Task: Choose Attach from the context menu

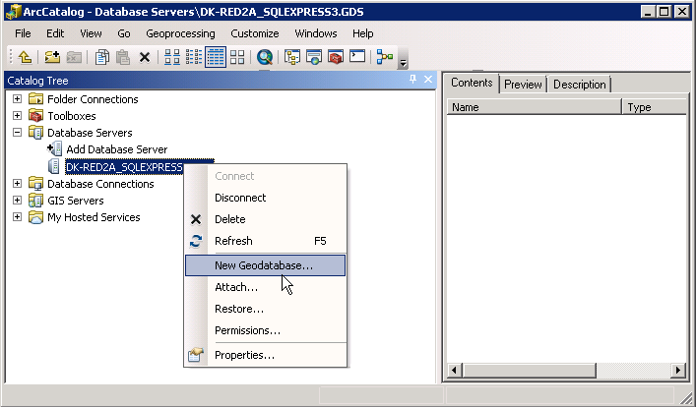Action: pos(266,287)
